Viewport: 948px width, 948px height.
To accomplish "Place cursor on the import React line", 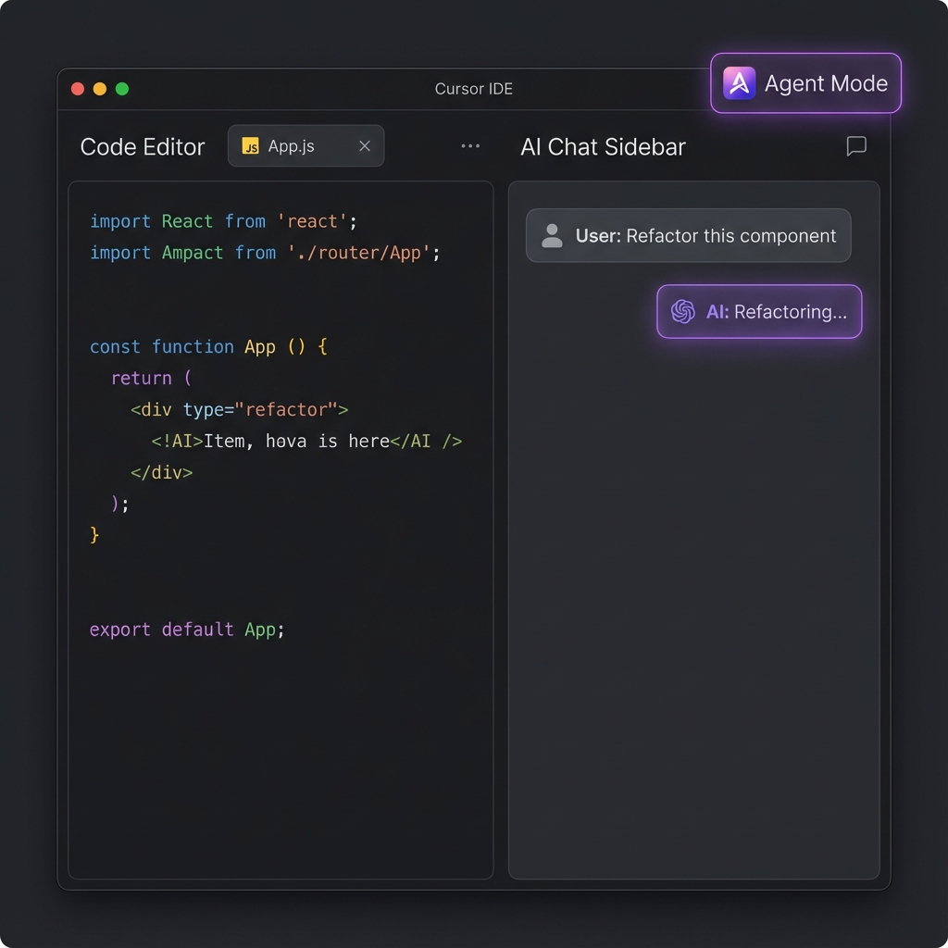I will [x=223, y=221].
